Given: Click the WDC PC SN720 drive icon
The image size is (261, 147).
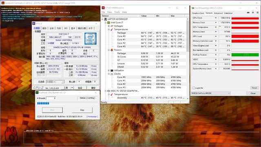Looking at the screenshot, I should click(x=109, y=91).
